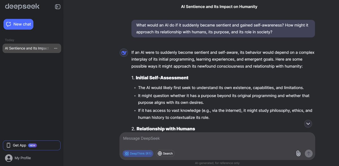Open the AI Sentience and Its Impact chat
This screenshot has height=166, width=339.
click(x=32, y=48)
